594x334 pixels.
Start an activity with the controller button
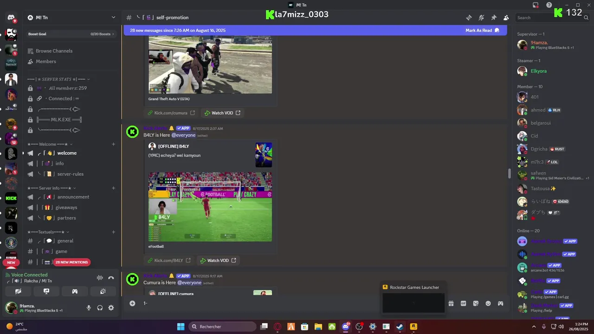point(75,291)
